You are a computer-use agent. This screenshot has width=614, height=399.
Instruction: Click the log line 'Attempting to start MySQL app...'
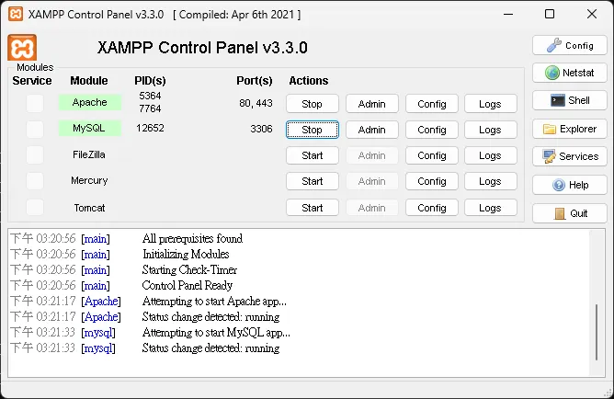pos(216,333)
